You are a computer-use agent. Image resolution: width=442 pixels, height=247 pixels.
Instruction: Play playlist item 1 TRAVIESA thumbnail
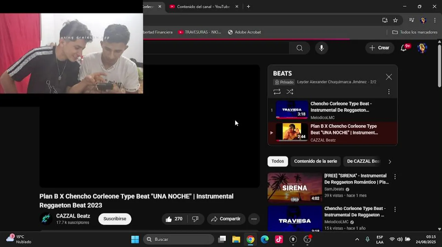tap(292, 109)
